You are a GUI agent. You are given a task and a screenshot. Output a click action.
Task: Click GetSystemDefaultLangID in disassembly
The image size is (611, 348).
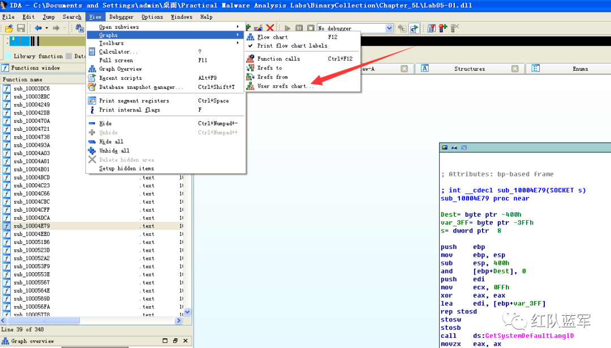point(529,336)
